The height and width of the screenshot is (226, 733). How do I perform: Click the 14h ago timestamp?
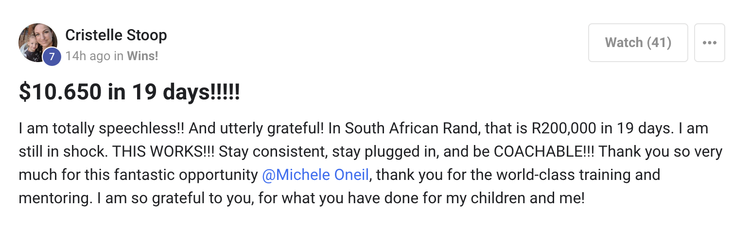pyautogui.click(x=87, y=56)
